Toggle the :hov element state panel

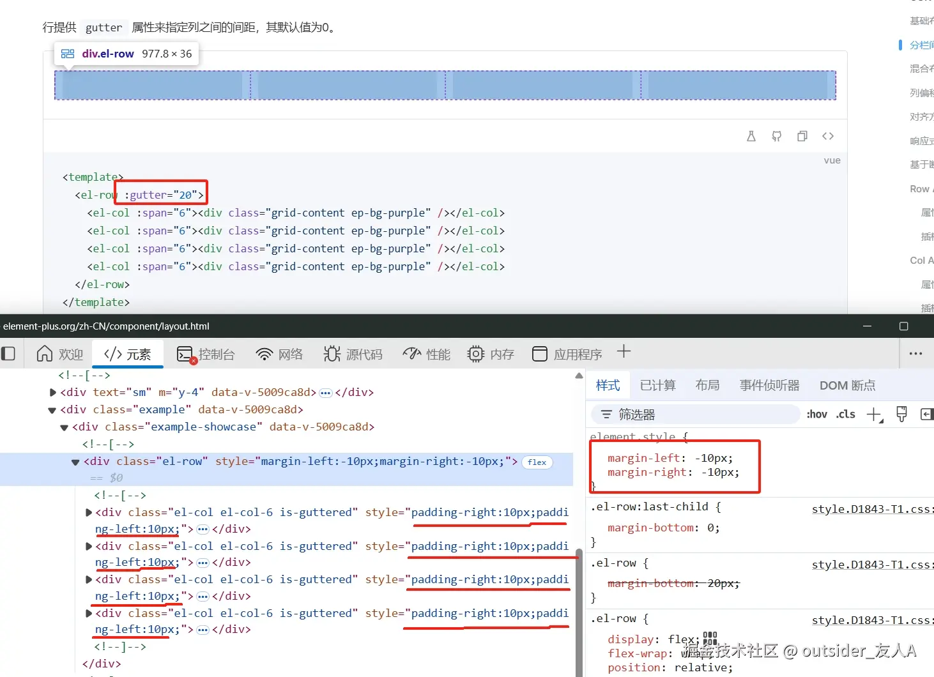click(x=817, y=415)
